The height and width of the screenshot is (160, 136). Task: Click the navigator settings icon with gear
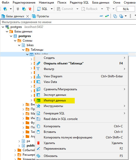(121, 16)
